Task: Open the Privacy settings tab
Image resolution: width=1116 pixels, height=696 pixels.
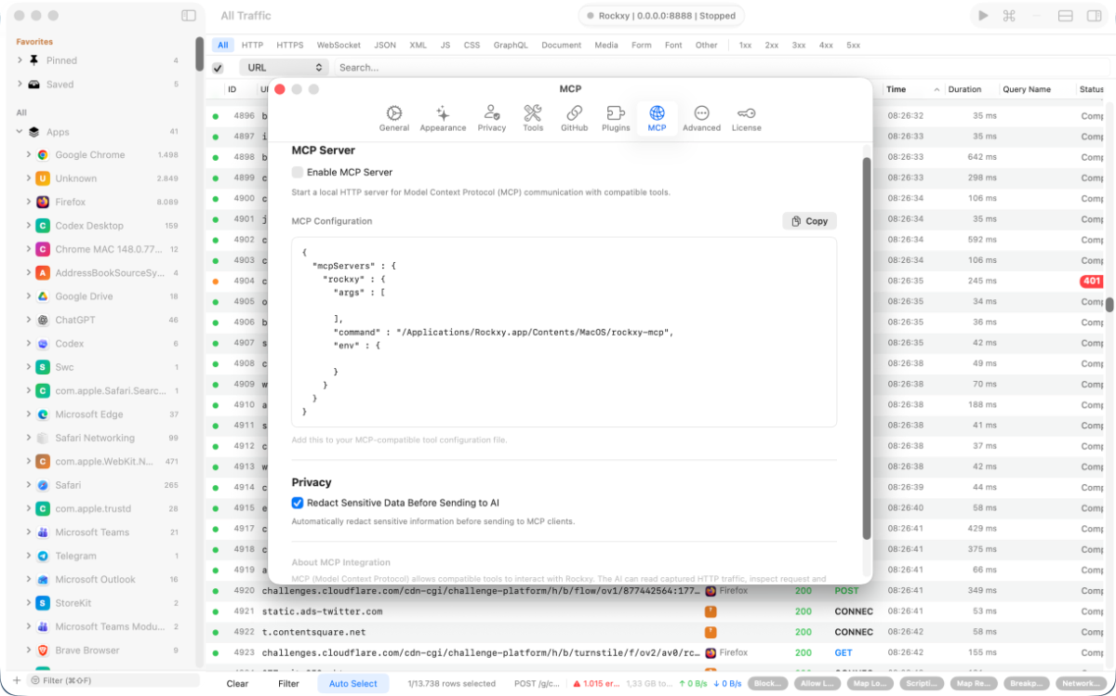Action: point(492,118)
